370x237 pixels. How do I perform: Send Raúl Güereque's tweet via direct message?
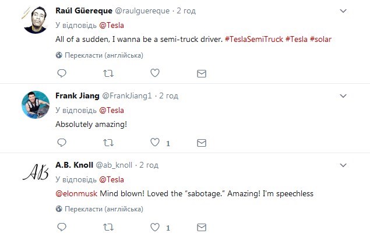202,73
